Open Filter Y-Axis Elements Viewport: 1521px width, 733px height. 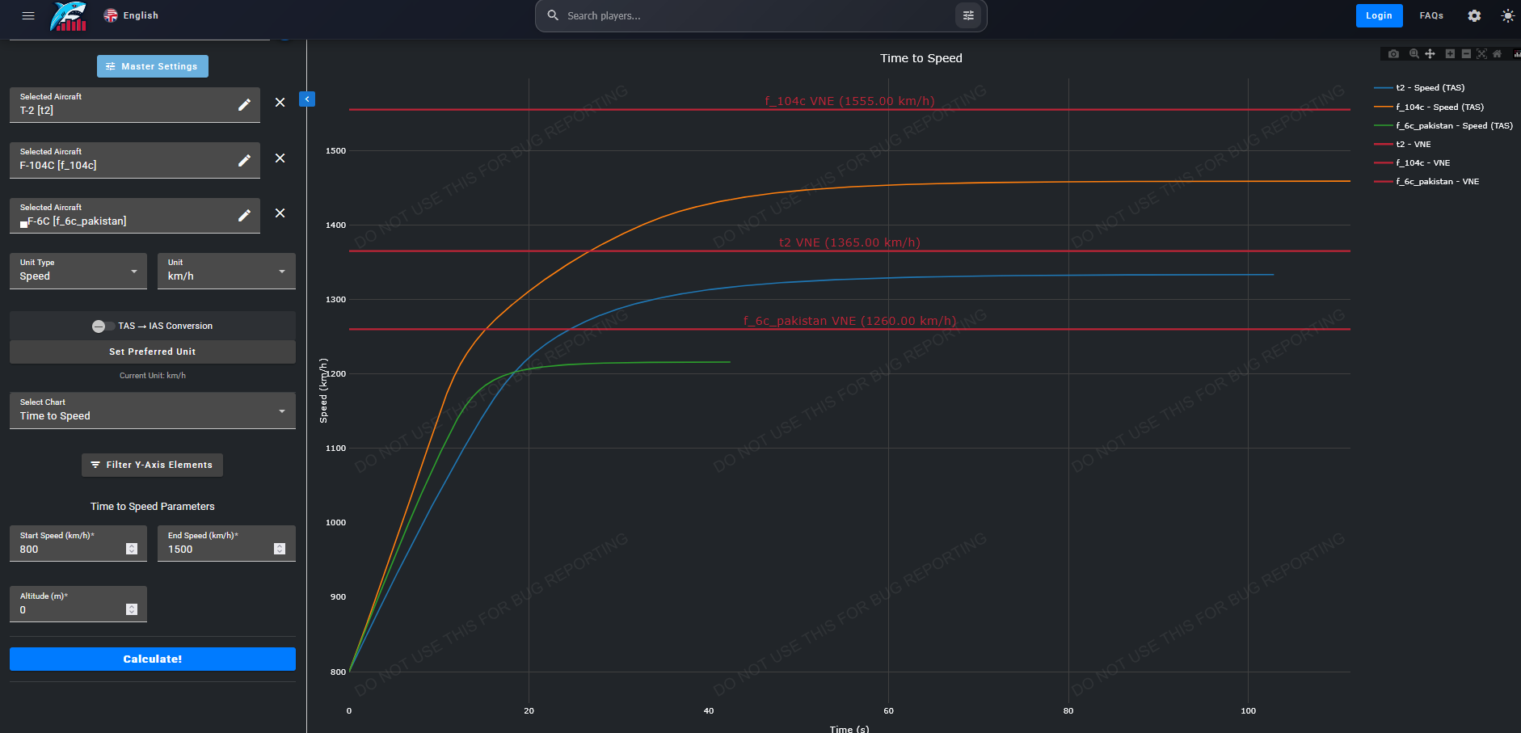point(152,465)
